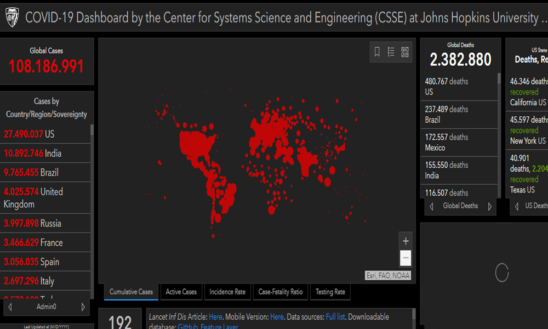Zoom out on the map with minus button
Image resolution: width=548 pixels, height=329 pixels.
(406, 257)
